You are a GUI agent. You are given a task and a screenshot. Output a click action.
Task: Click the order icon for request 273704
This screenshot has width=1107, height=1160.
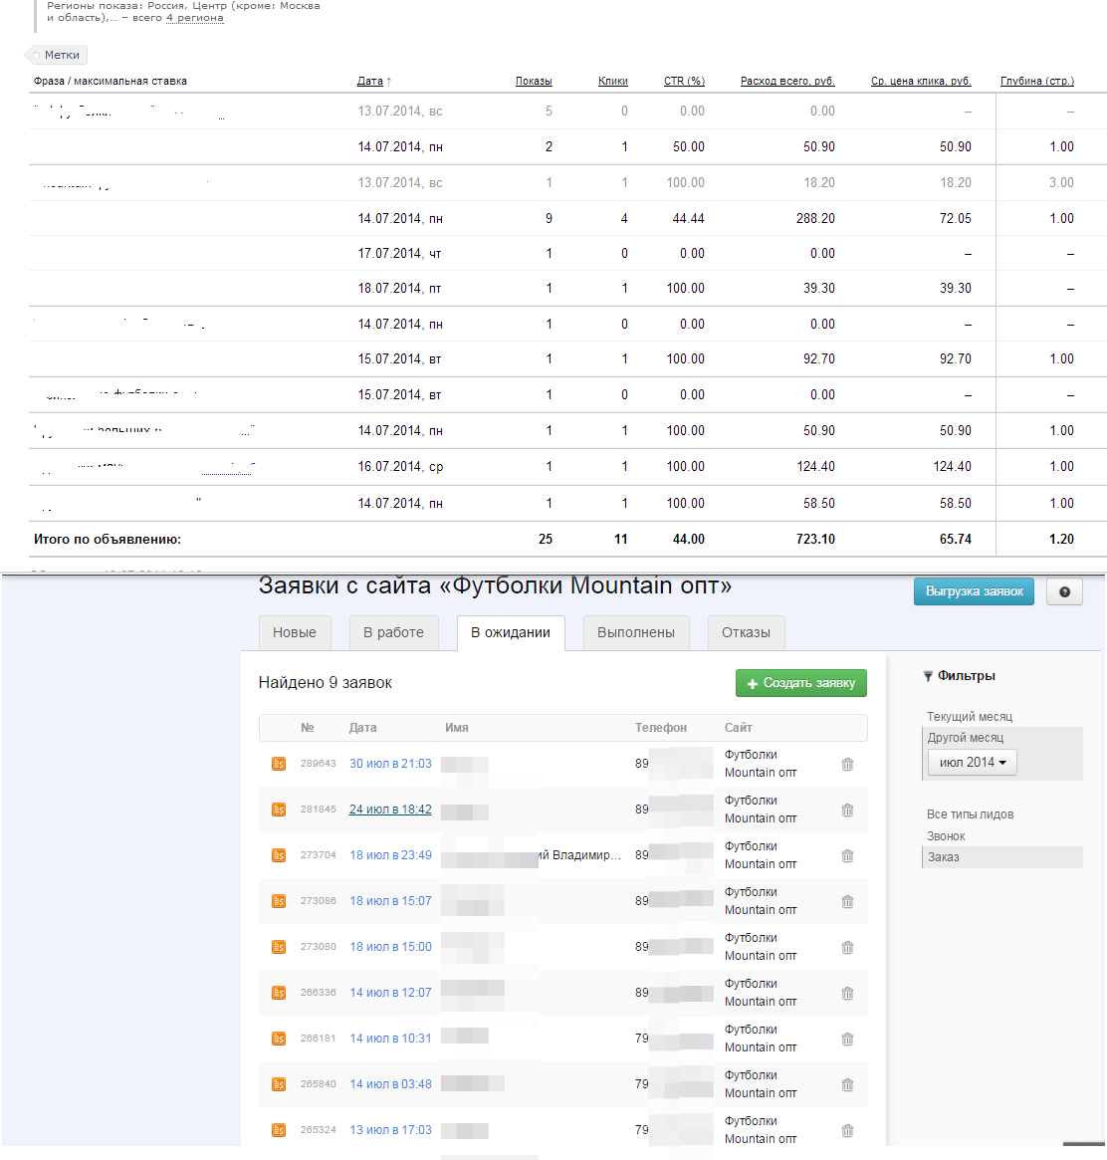point(279,855)
